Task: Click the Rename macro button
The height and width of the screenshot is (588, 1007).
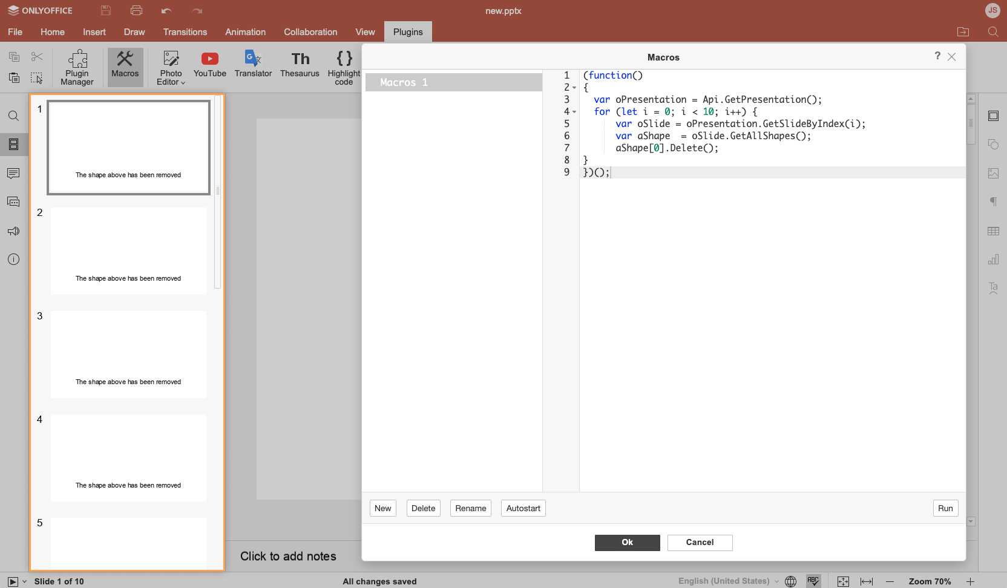Action: (x=471, y=508)
